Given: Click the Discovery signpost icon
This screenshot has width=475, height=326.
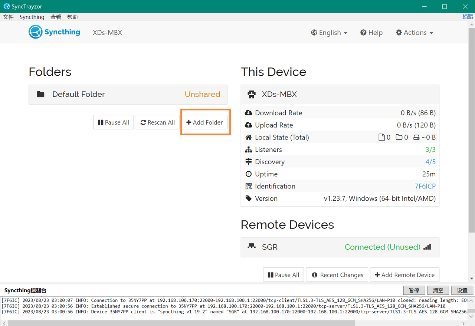Looking at the screenshot, I should coord(249,162).
